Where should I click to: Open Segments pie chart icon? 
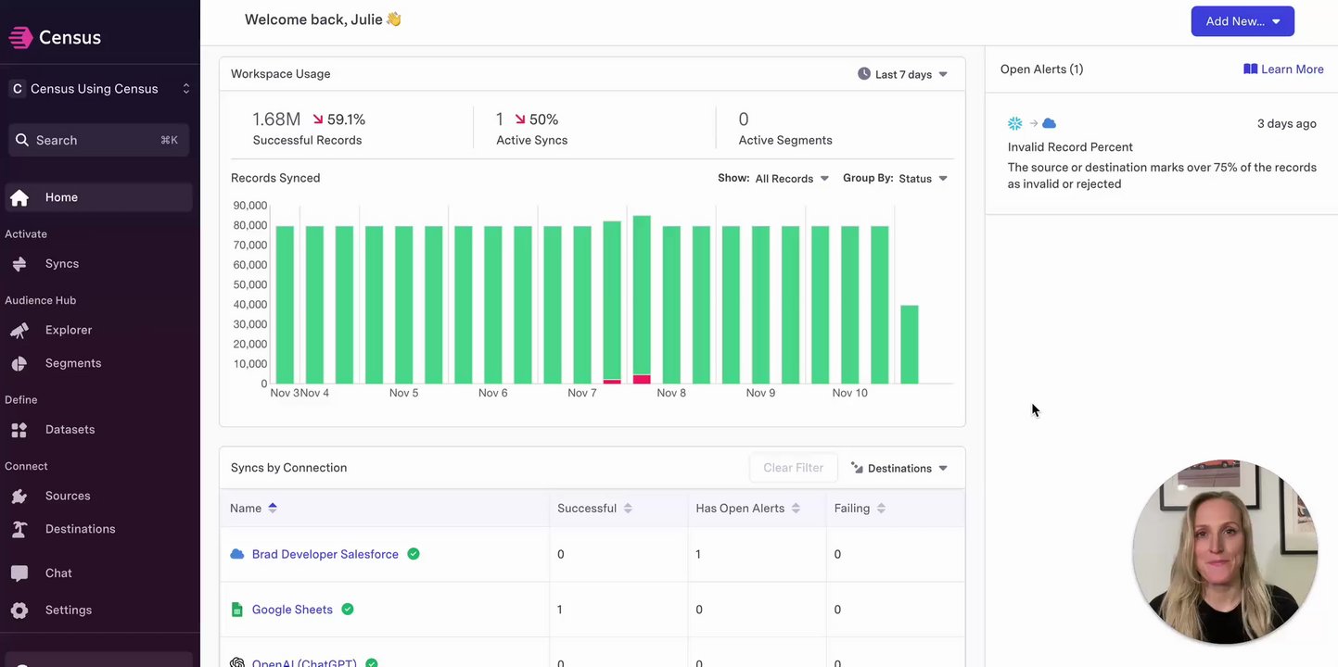19,364
